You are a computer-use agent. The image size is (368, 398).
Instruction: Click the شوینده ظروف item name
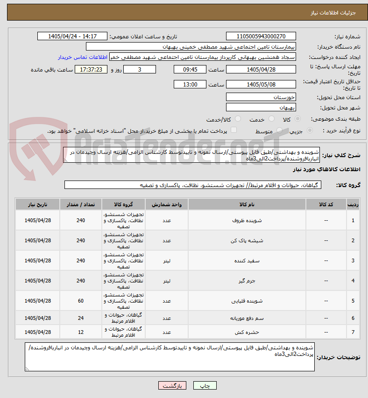click(247, 221)
